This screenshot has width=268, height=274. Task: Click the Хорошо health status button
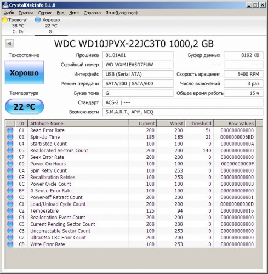24,72
